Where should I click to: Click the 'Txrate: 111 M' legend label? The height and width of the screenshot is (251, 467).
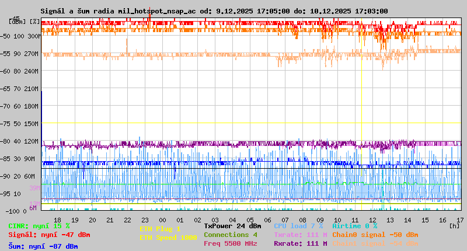pyautogui.click(x=301, y=235)
